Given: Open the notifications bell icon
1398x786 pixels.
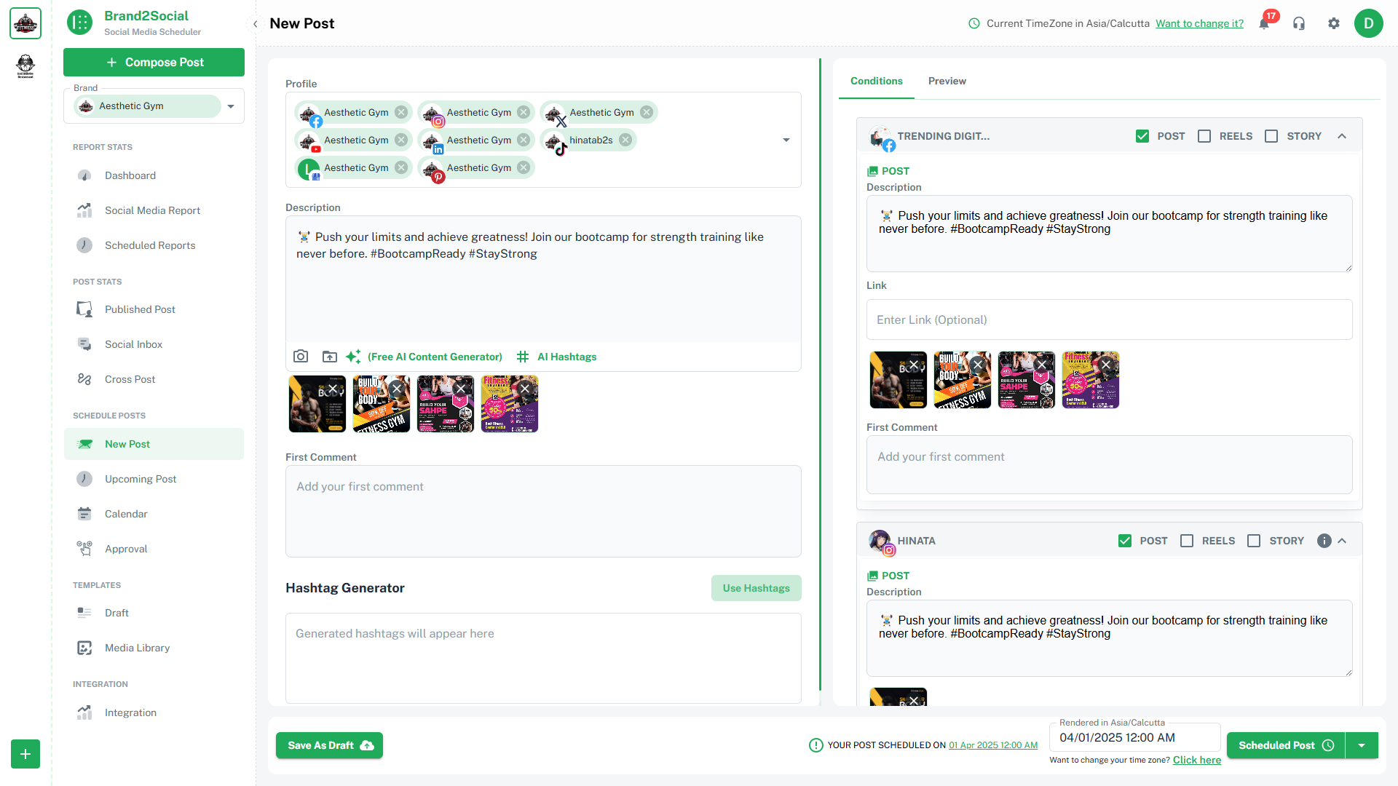Looking at the screenshot, I should (1264, 23).
